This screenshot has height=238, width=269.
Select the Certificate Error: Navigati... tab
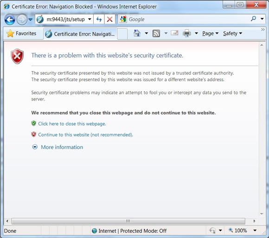(80, 34)
